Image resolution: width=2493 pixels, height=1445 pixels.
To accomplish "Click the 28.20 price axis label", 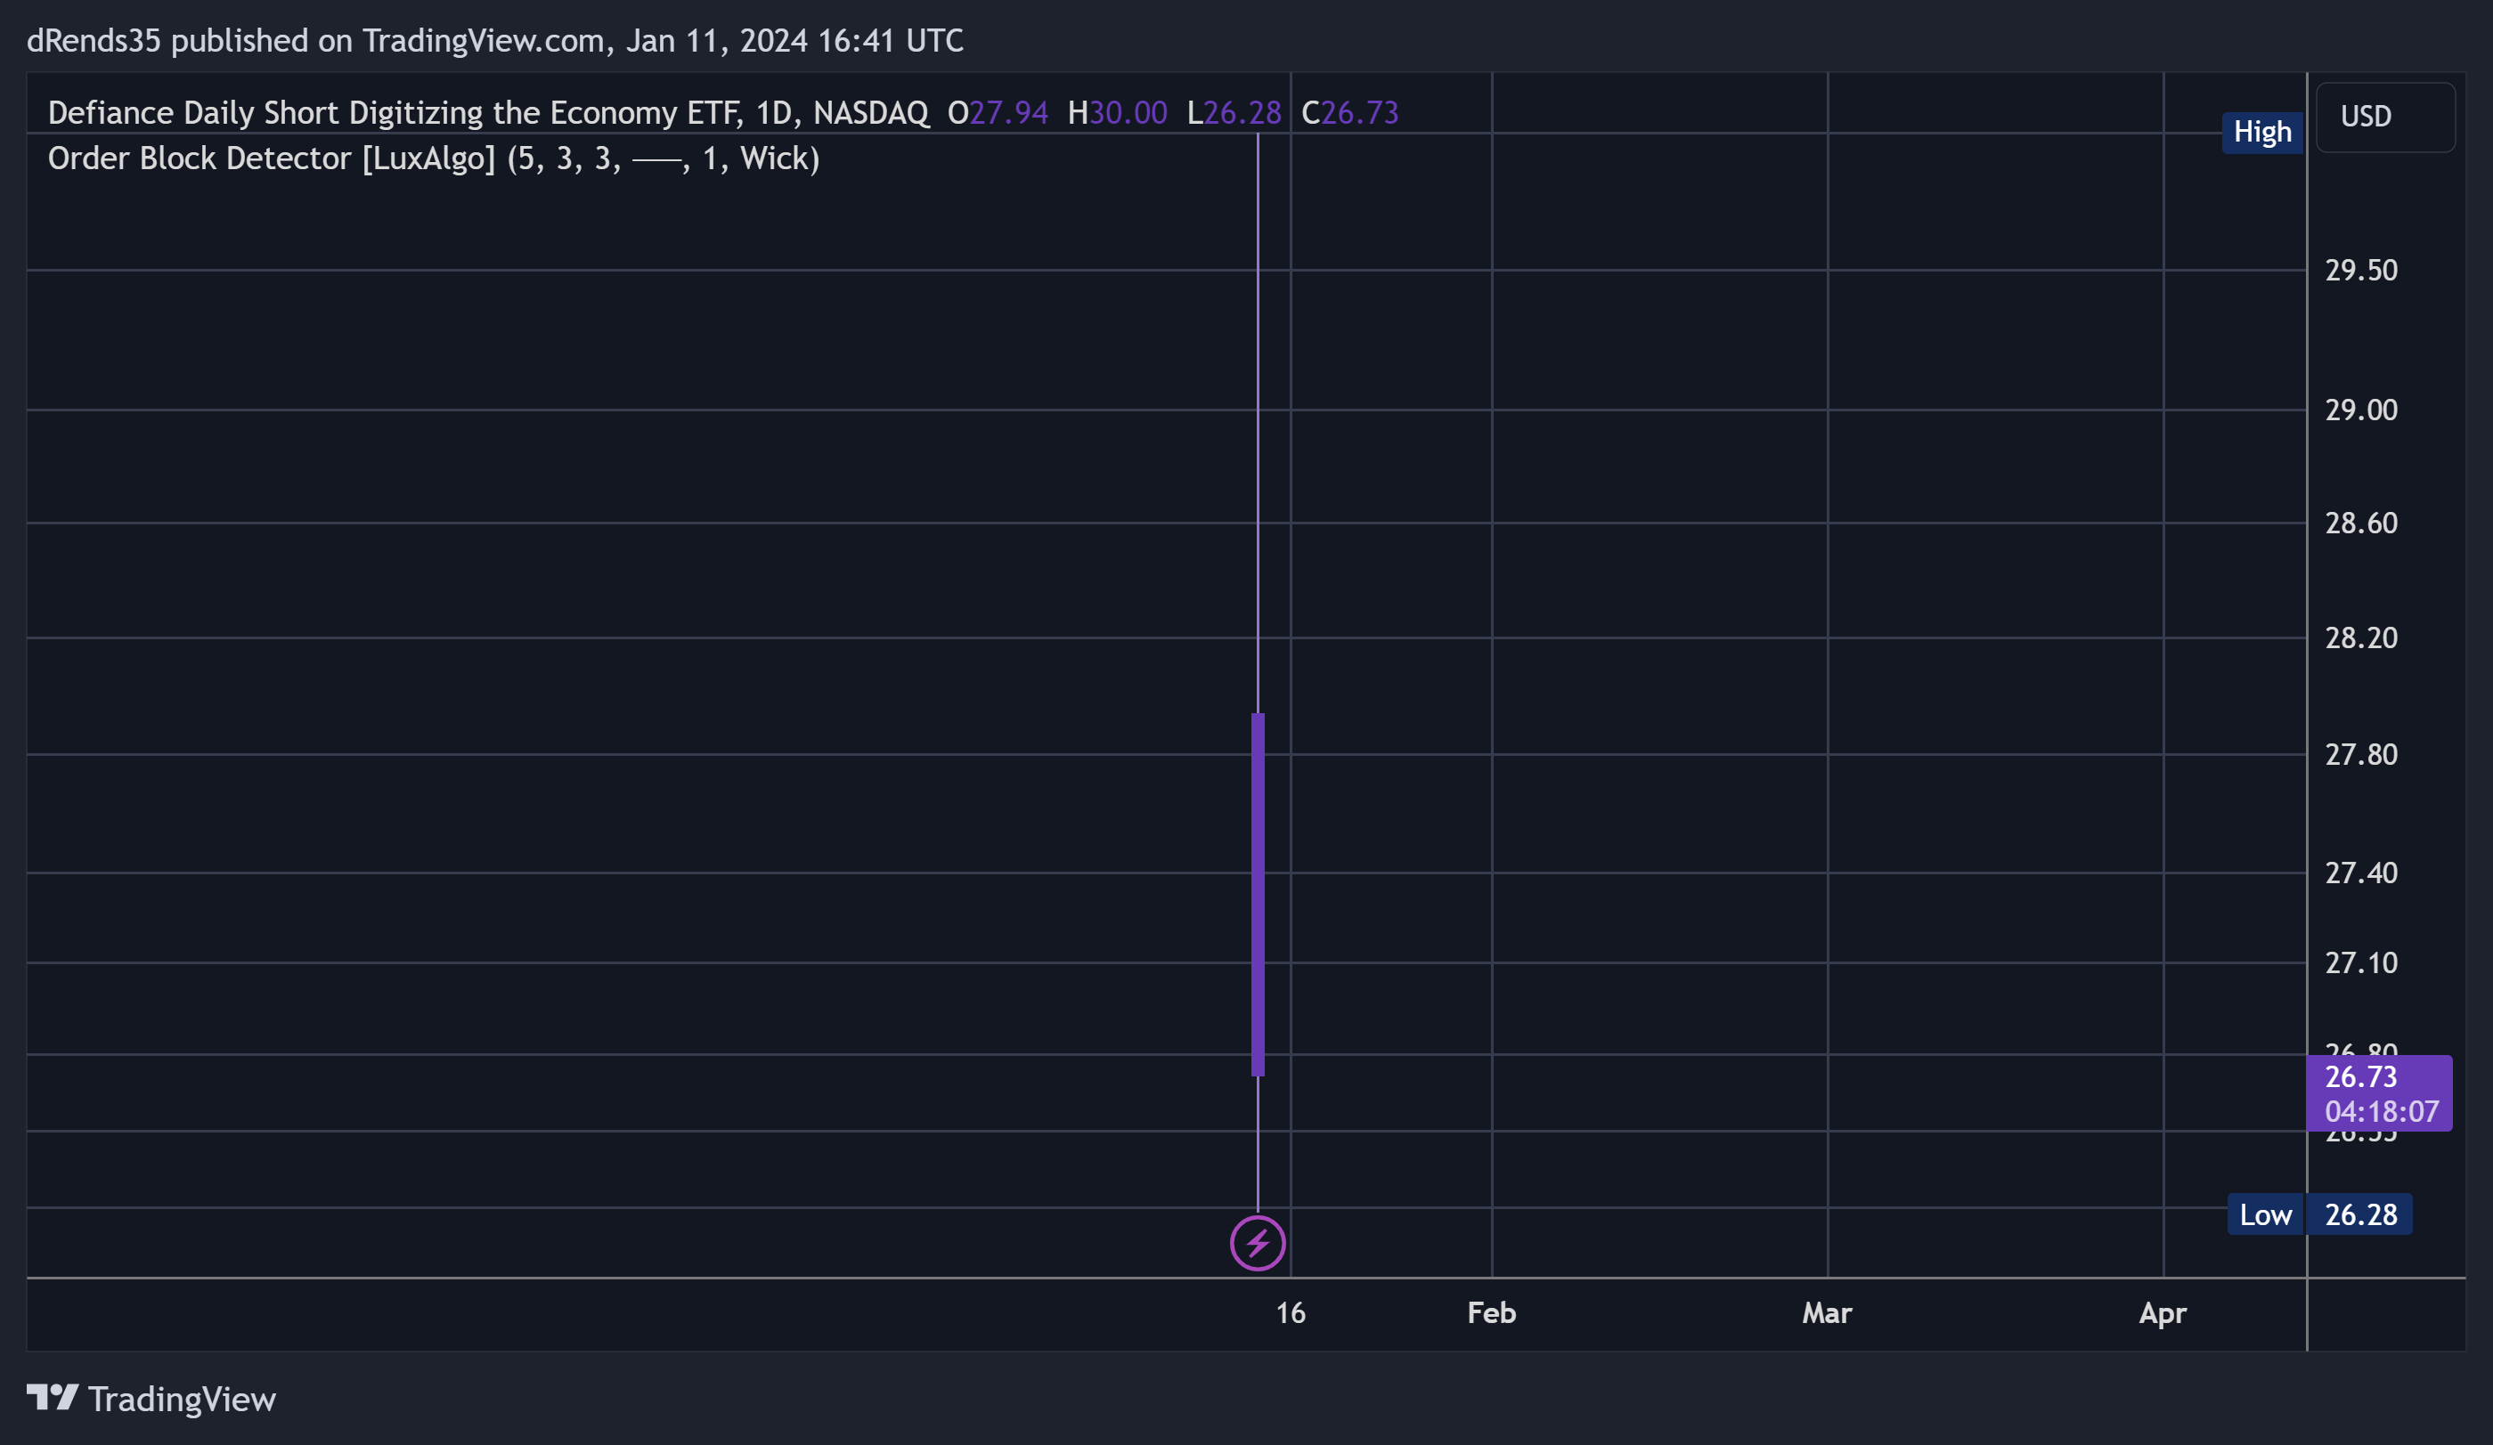I will tap(2360, 637).
